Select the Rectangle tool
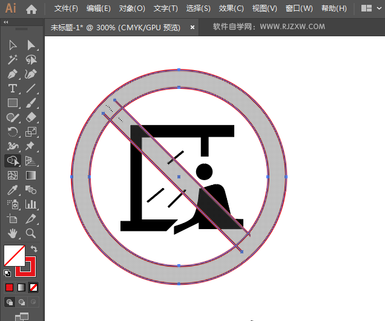Viewport: 385px width, 321px height. coord(13,103)
